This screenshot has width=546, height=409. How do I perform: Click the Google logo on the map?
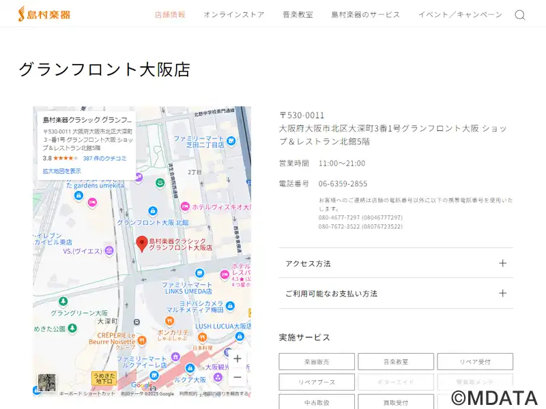[141, 385]
